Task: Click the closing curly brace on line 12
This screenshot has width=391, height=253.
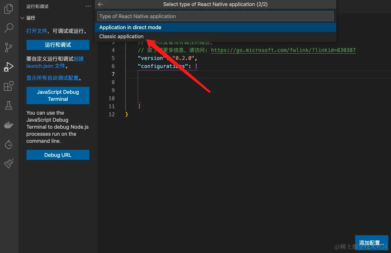Action: 127,114
